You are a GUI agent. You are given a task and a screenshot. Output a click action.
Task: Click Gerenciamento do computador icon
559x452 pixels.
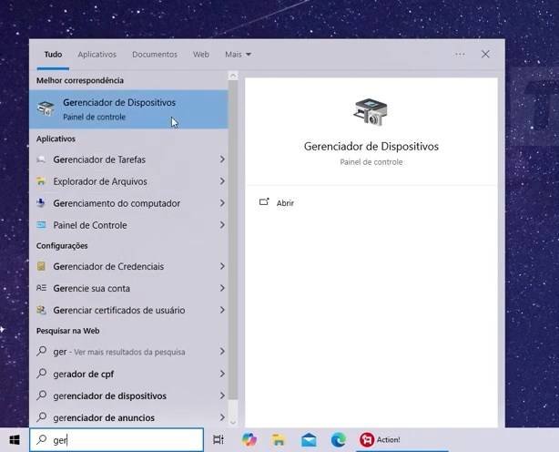[41, 203]
